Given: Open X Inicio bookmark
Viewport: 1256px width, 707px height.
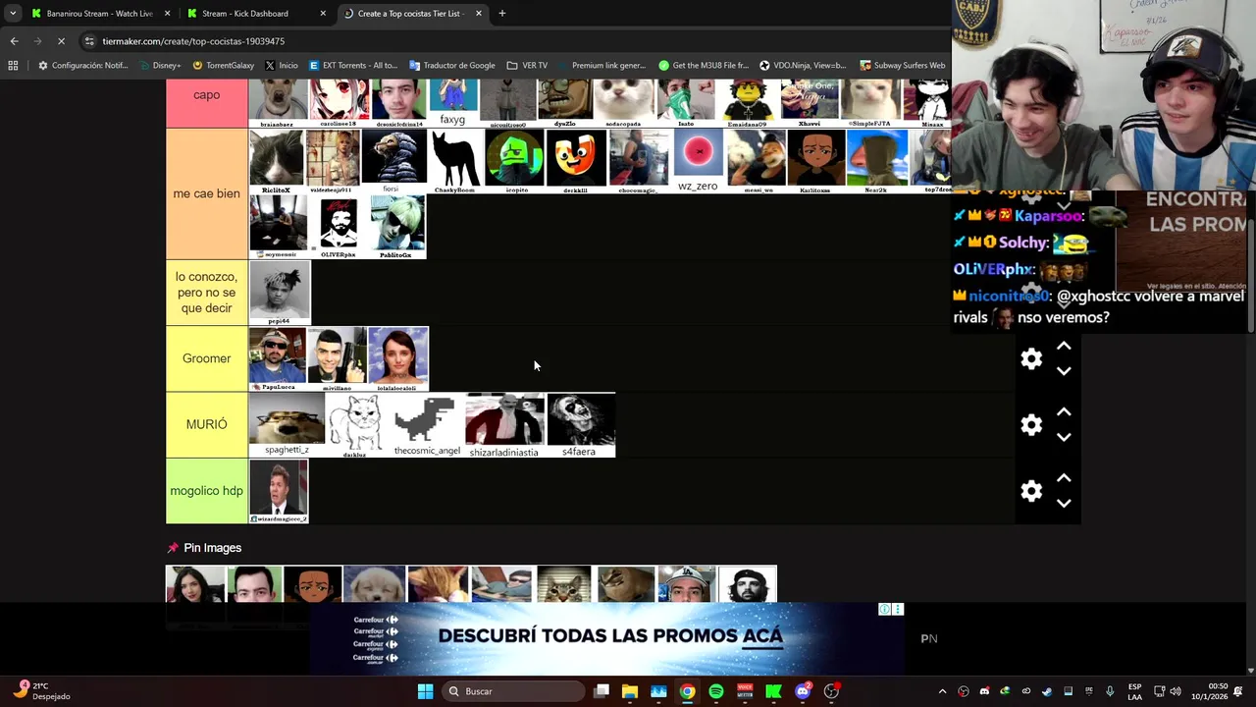Looking at the screenshot, I should pyautogui.click(x=282, y=66).
